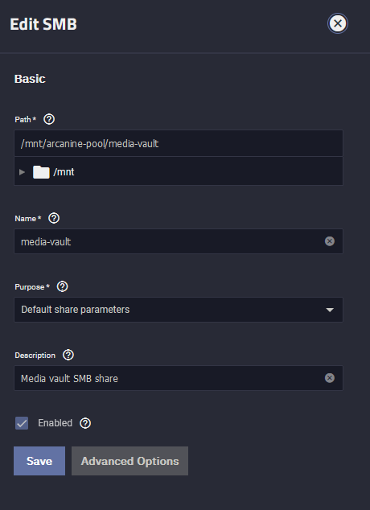Expand the /mnt directory tree

[22, 172]
